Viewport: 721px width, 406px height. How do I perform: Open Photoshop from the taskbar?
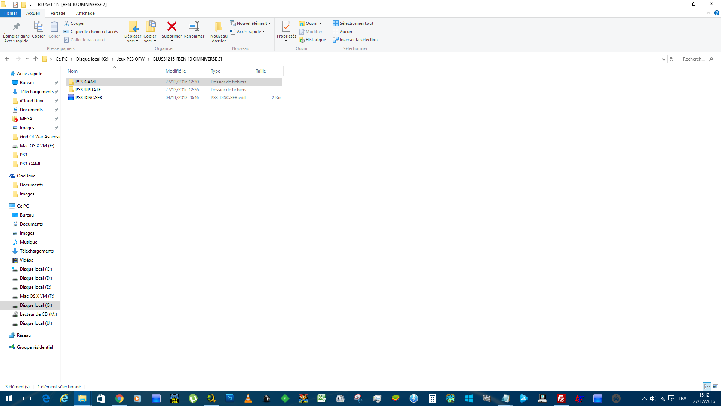tap(230, 398)
